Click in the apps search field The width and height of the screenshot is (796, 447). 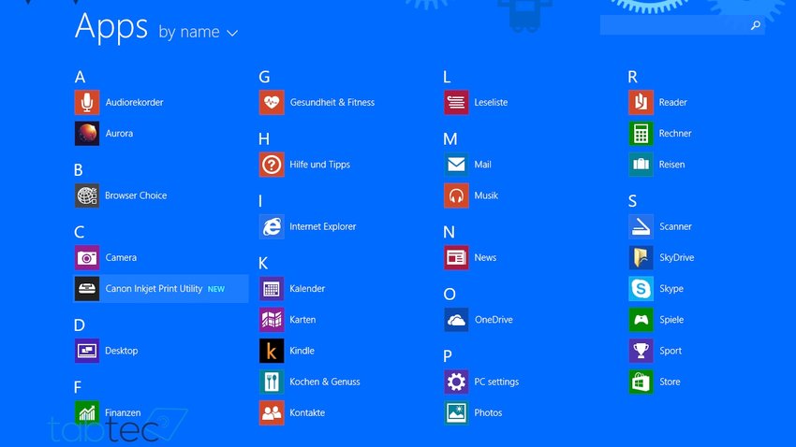click(x=683, y=25)
